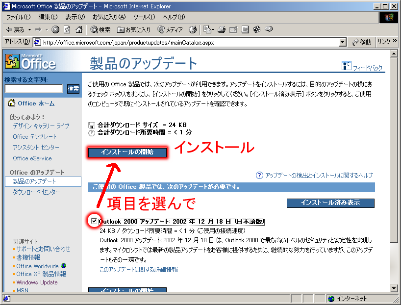Go back with the Back arrow
This screenshot has width=401, height=305.
coord(15,30)
